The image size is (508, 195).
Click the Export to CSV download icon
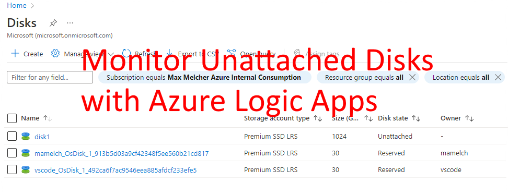click(x=169, y=53)
